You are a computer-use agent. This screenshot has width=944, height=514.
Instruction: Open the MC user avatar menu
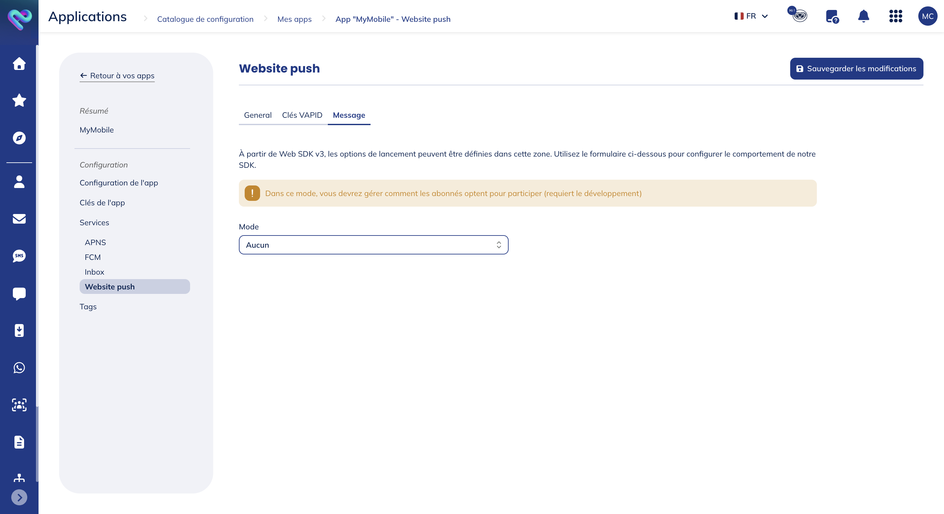pos(927,16)
